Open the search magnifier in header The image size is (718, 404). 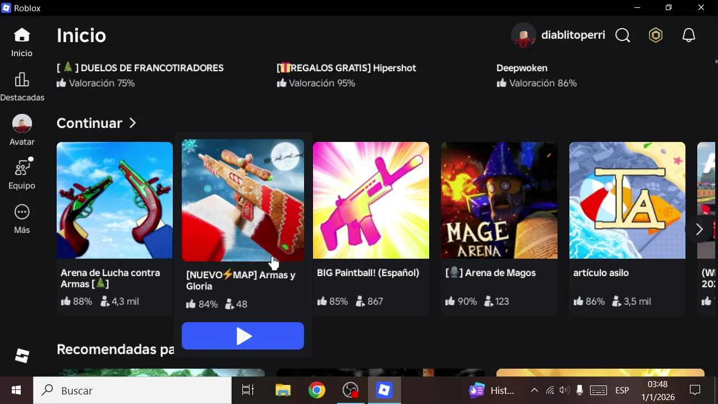click(623, 35)
